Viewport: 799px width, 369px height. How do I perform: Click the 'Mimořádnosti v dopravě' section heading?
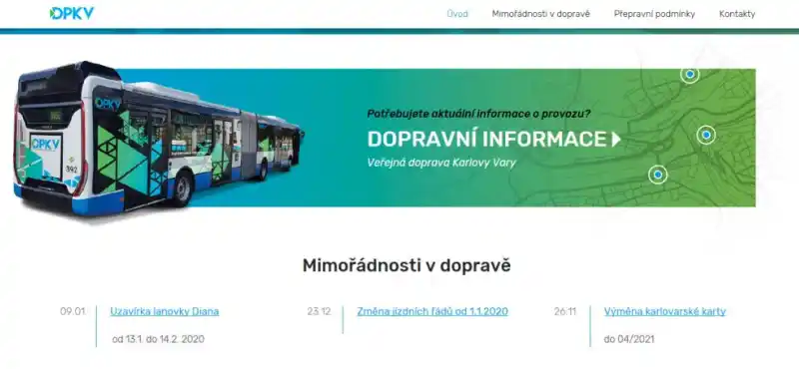point(406,265)
